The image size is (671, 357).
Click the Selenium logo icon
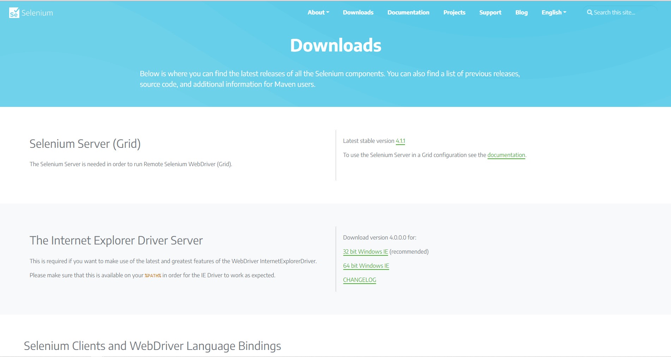click(13, 13)
